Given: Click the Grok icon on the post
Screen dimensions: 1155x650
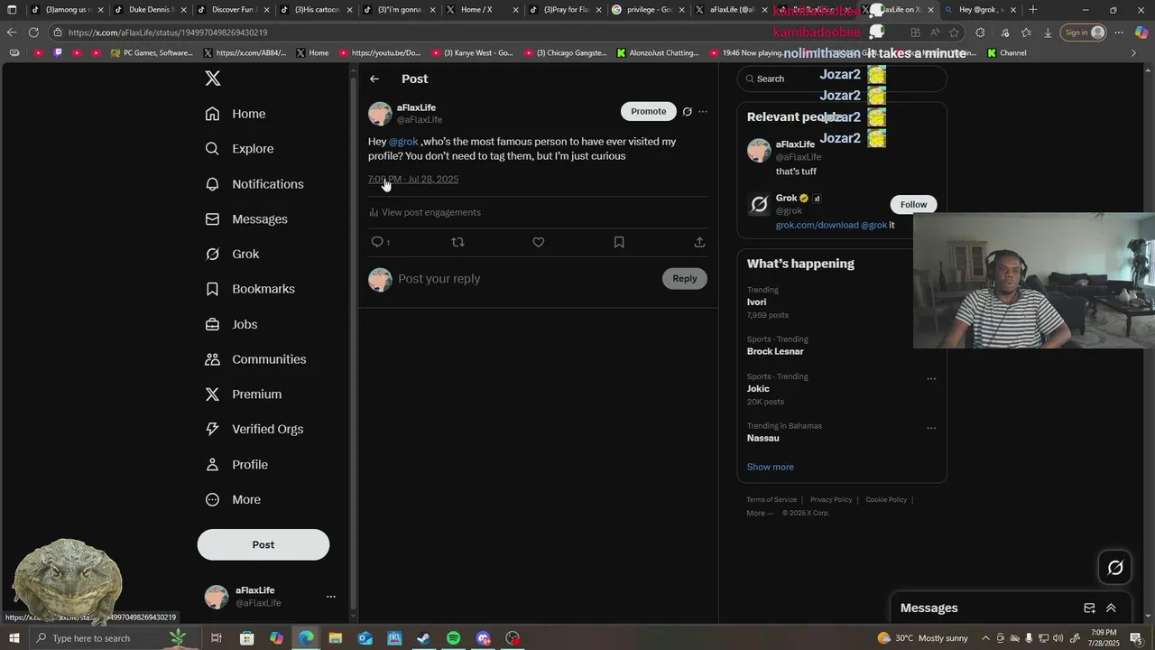Looking at the screenshot, I should click(688, 112).
